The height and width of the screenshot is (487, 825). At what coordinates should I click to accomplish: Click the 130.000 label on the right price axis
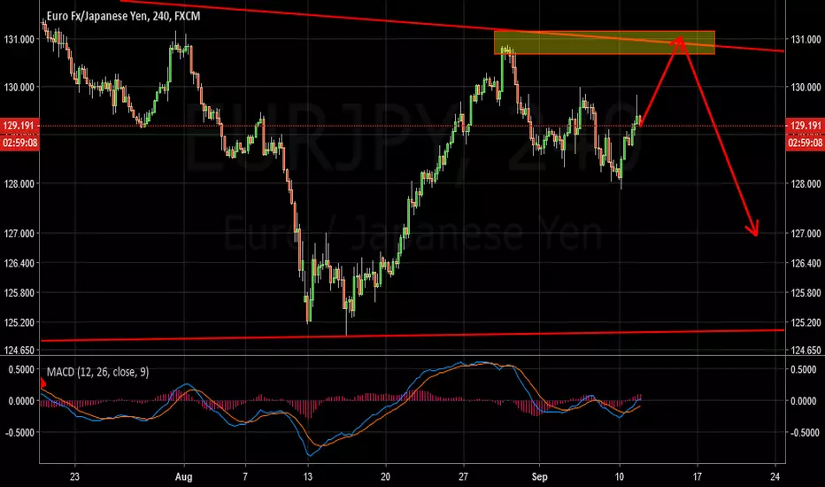(x=806, y=88)
